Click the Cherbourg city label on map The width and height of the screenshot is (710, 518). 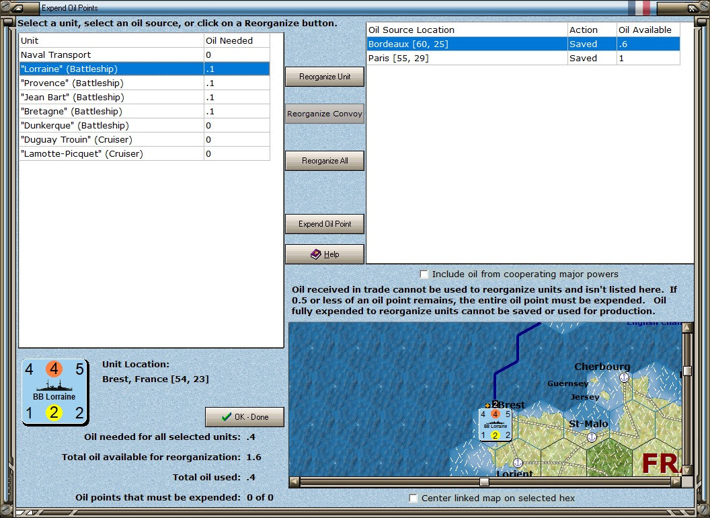602,367
